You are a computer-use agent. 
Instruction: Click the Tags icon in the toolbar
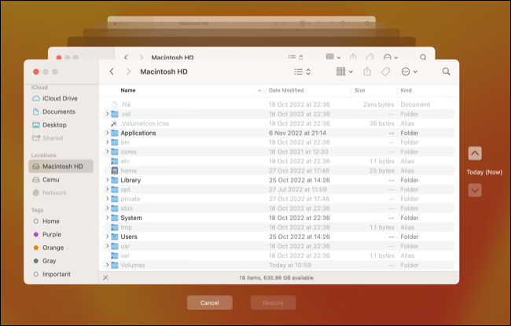(386, 71)
